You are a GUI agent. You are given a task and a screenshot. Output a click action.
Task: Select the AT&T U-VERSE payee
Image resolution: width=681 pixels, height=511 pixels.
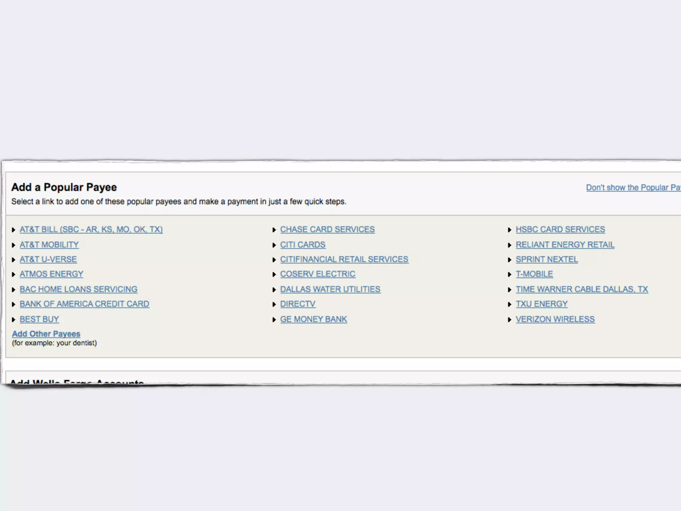(48, 259)
